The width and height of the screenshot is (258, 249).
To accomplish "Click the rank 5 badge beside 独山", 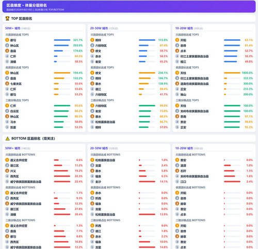I will tap(177, 94).
